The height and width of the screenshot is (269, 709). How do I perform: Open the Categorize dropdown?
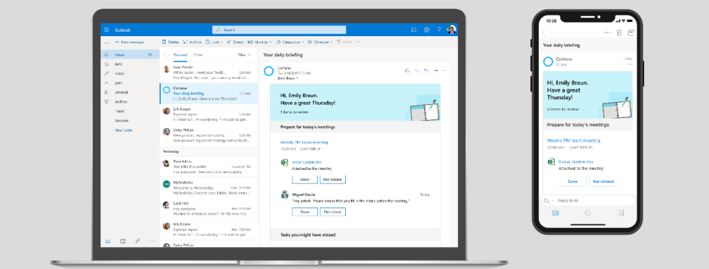tap(291, 42)
